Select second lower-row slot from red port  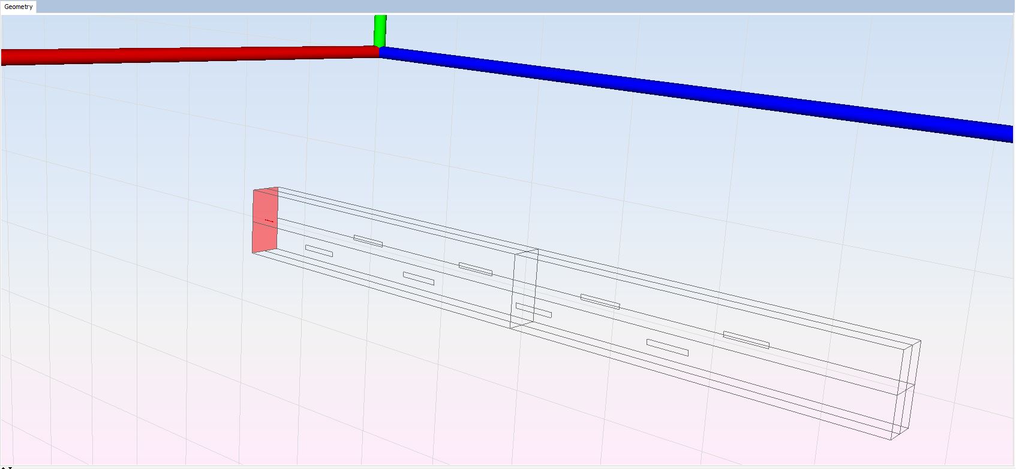pyautogui.click(x=419, y=279)
